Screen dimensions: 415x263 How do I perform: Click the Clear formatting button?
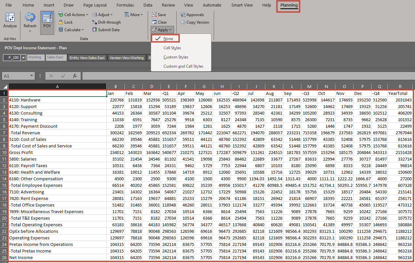(159, 22)
